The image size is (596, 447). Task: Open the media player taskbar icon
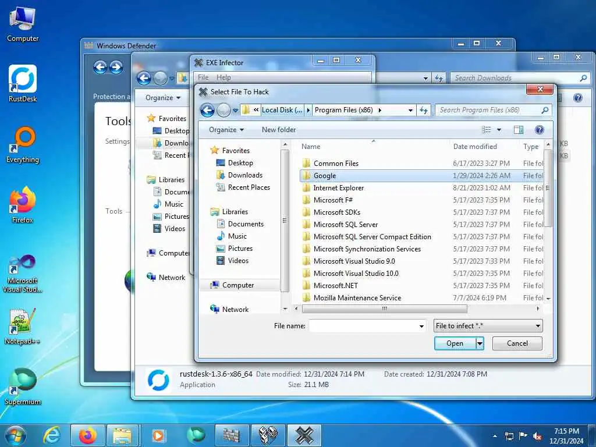(158, 435)
